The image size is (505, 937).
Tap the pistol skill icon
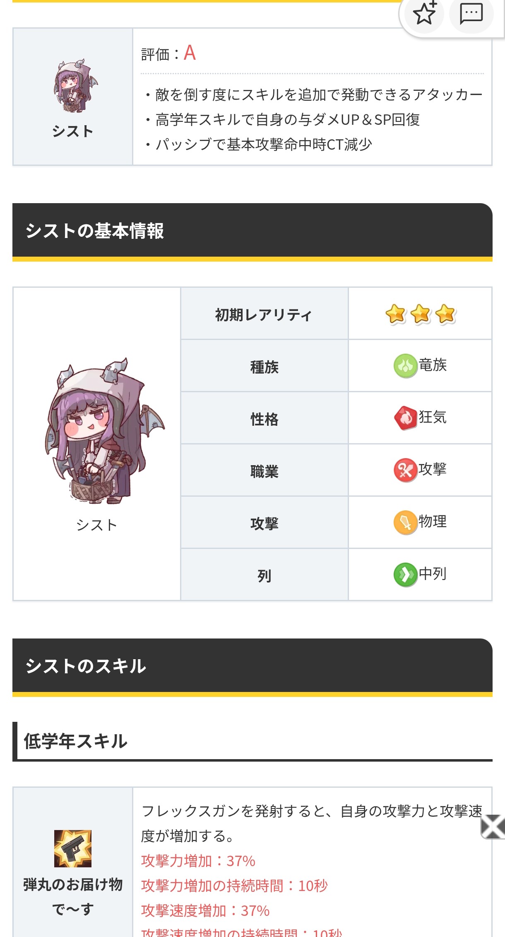(x=73, y=848)
